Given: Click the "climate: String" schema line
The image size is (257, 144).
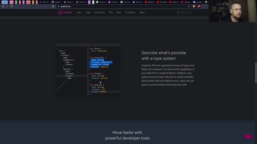Looking at the screenshot, I should pos(99,78).
